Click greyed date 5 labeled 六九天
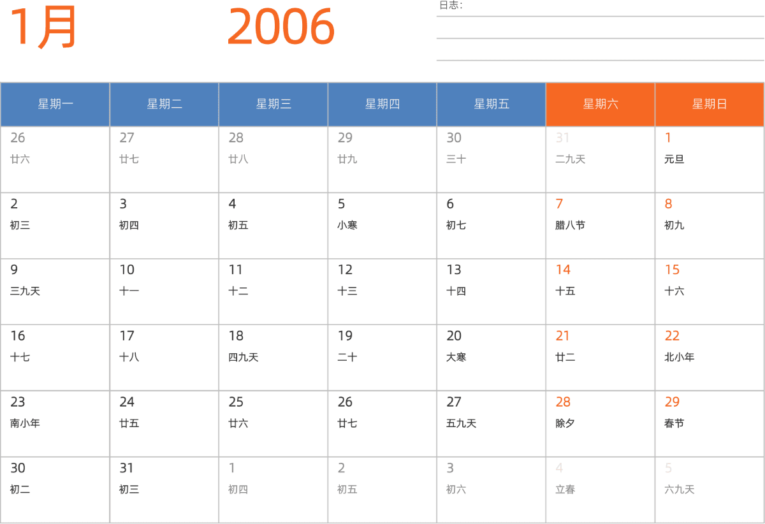765x524 pixels. click(x=710, y=490)
